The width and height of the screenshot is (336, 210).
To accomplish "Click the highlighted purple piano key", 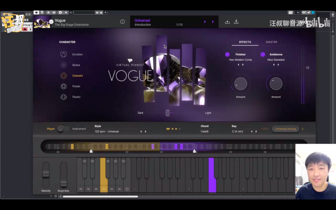I will pos(212,175).
